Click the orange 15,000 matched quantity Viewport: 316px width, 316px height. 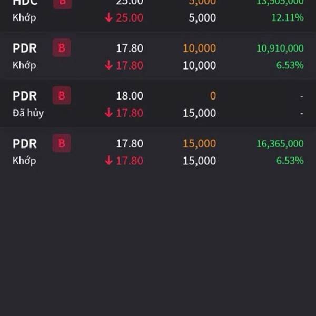point(199,144)
